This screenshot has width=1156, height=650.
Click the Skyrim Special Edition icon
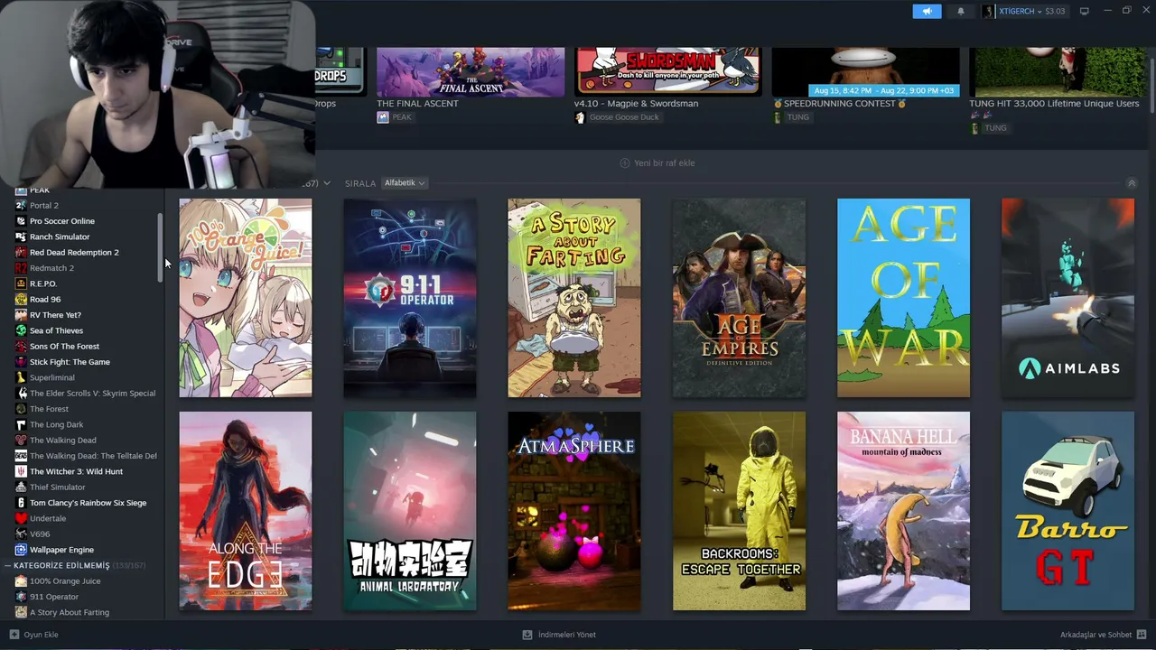pos(21,394)
